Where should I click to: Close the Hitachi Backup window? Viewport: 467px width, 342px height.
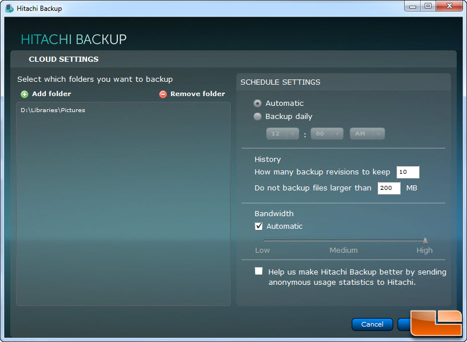449,6
